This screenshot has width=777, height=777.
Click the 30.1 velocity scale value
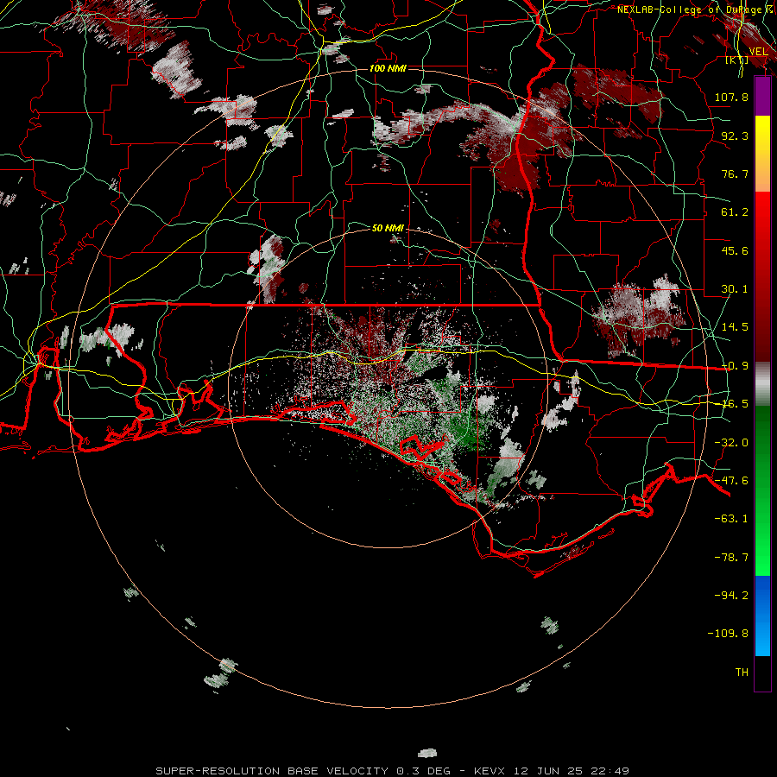click(735, 289)
